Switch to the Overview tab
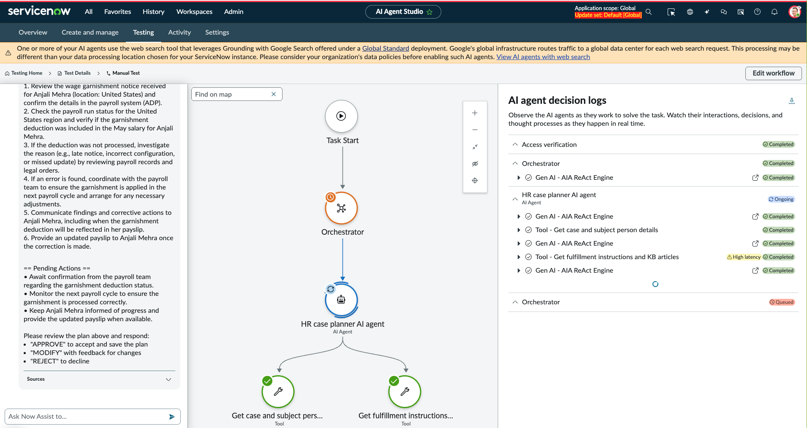 click(33, 33)
